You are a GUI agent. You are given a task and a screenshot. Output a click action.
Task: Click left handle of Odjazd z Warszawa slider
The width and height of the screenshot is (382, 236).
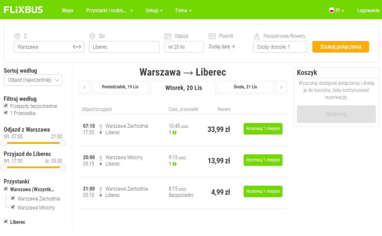pyautogui.click(x=4, y=143)
